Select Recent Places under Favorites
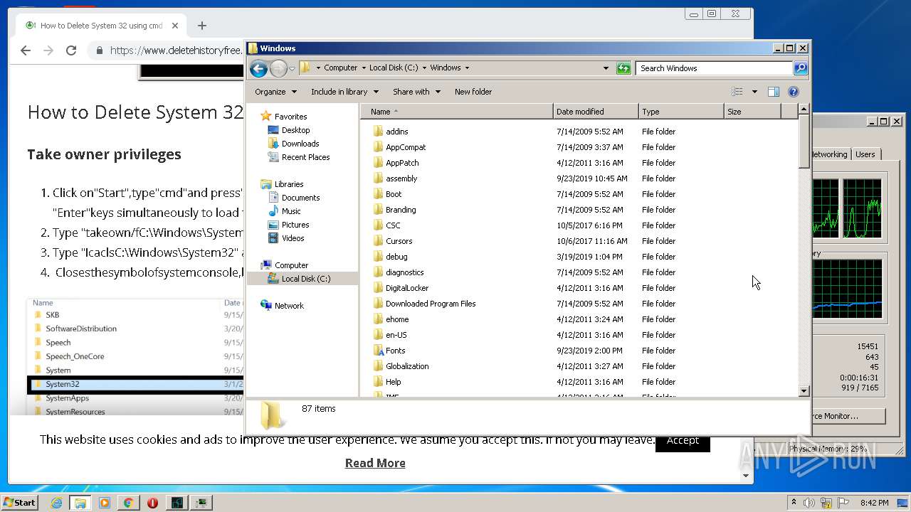The image size is (911, 512). (305, 157)
